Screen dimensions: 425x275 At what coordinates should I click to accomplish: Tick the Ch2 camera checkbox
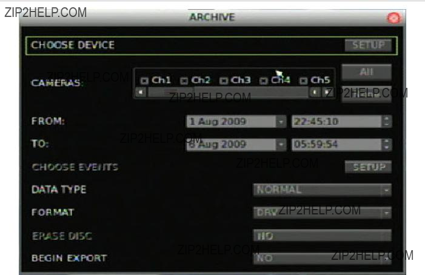[184, 81]
